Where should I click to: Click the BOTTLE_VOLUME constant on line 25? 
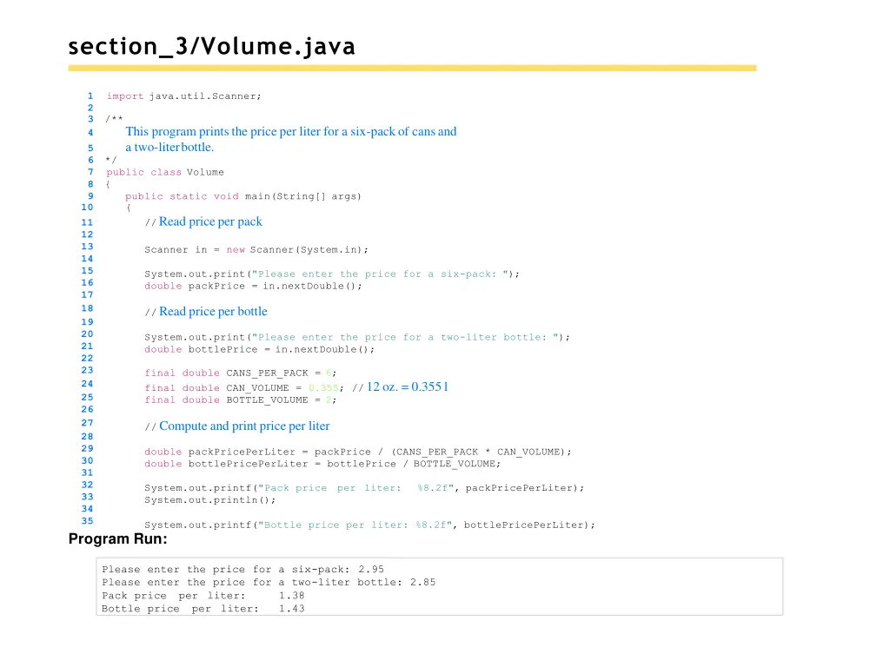239,400
